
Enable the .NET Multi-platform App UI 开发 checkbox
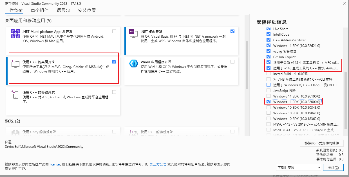(114, 31)
